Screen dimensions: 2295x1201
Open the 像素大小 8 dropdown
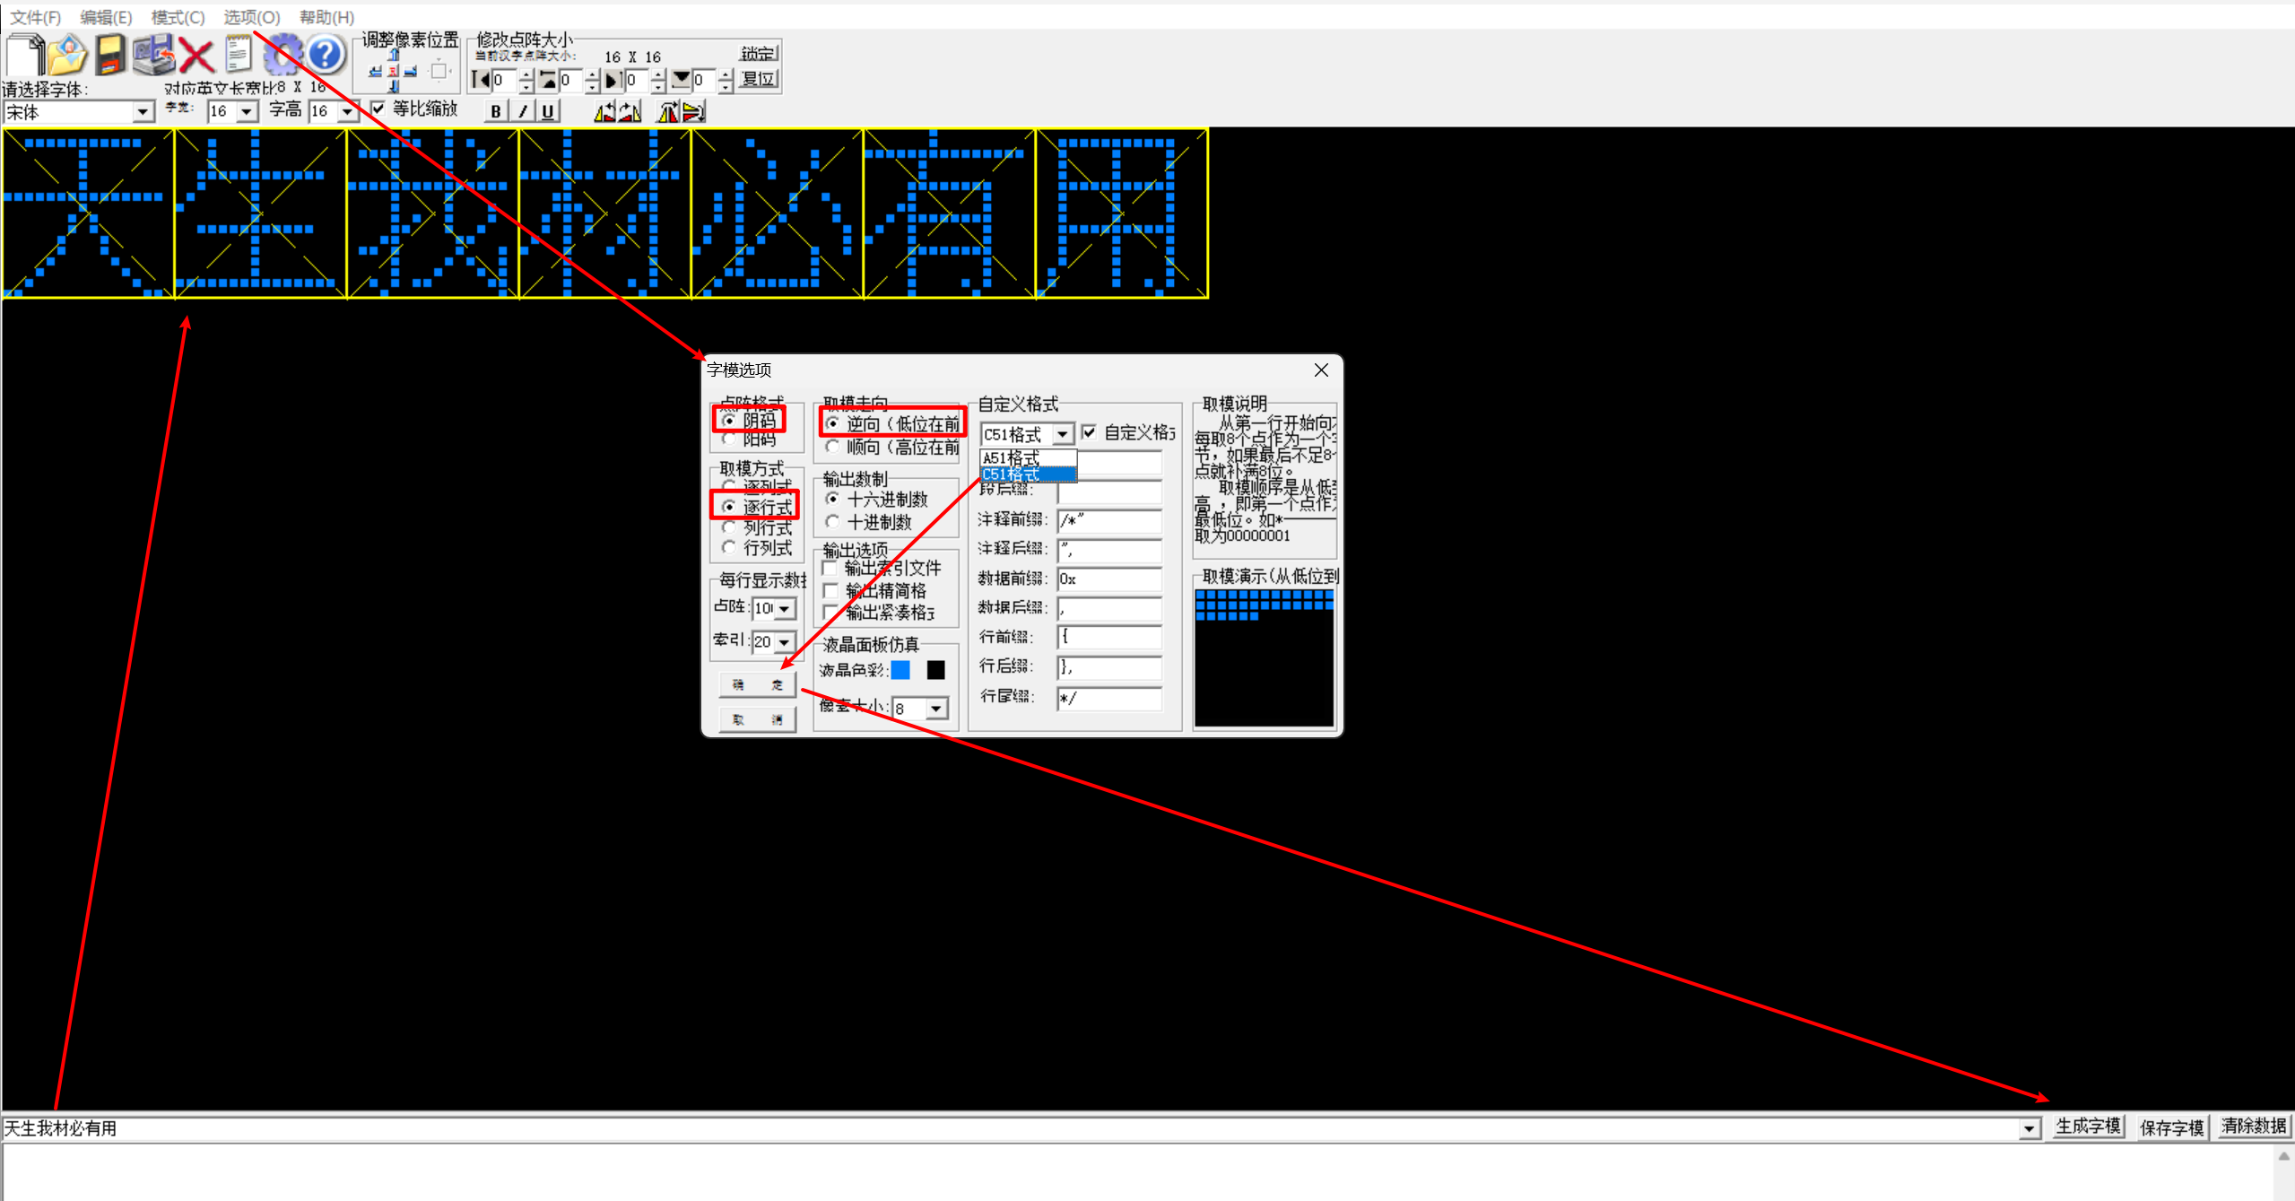(x=936, y=709)
